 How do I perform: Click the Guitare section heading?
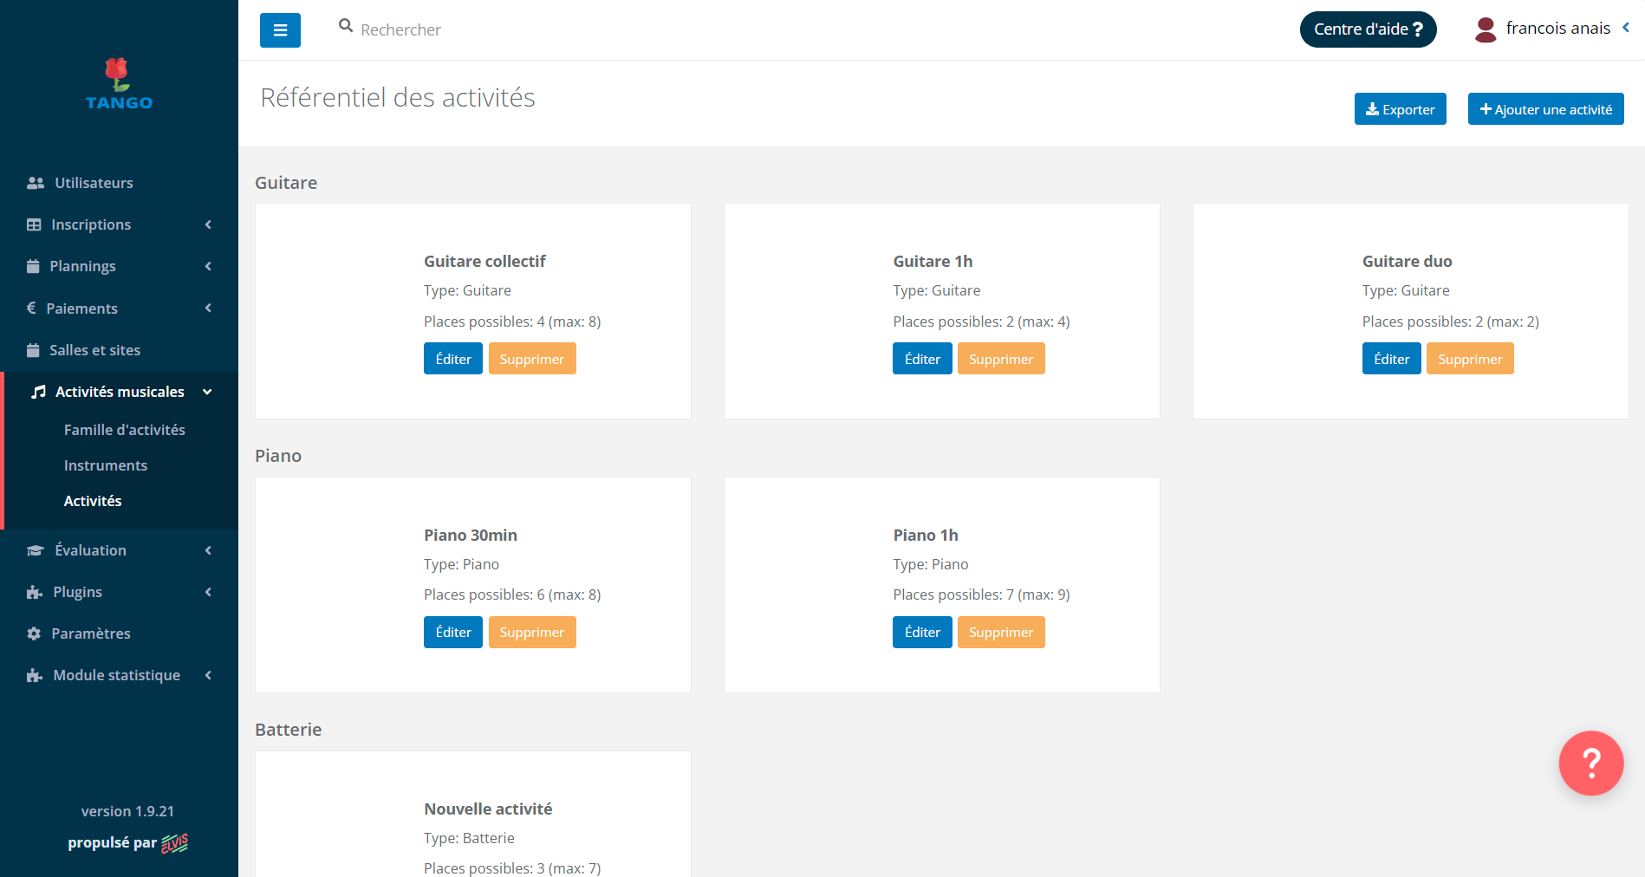286,183
